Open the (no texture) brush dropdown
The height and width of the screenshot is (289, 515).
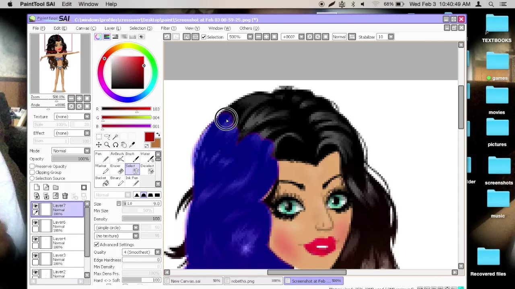(117, 236)
